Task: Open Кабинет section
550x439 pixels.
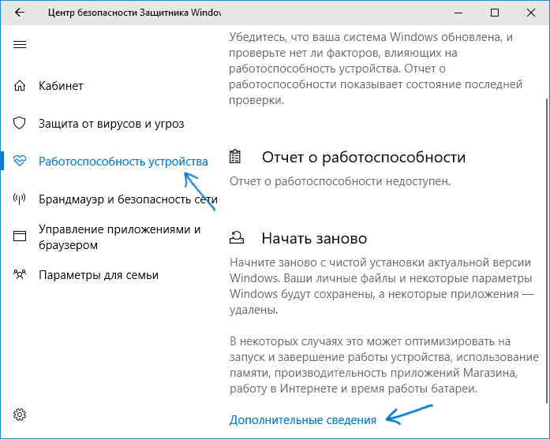Action: 61,86
